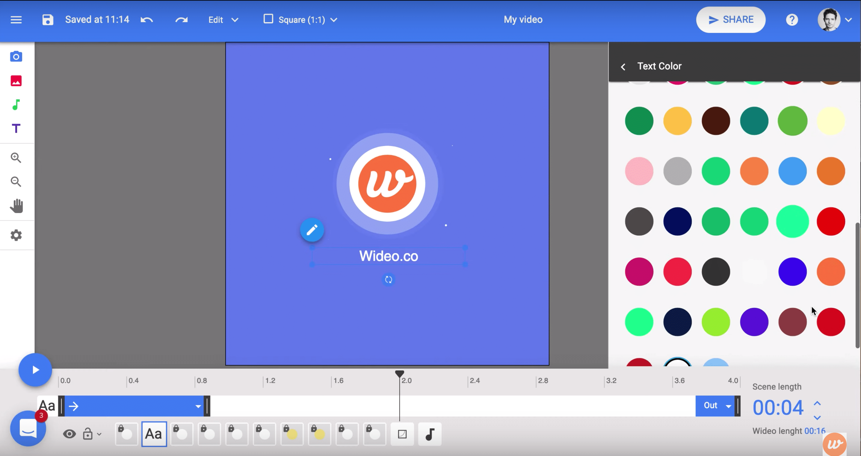This screenshot has height=456, width=861.
Task: Select the first locked circle object
Action: [126, 434]
